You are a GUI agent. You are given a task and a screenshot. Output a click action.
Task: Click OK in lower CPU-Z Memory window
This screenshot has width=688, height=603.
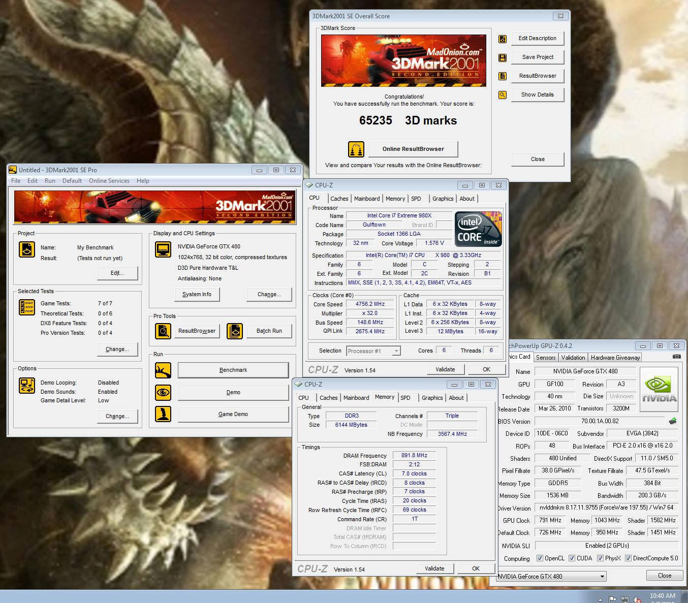476,568
